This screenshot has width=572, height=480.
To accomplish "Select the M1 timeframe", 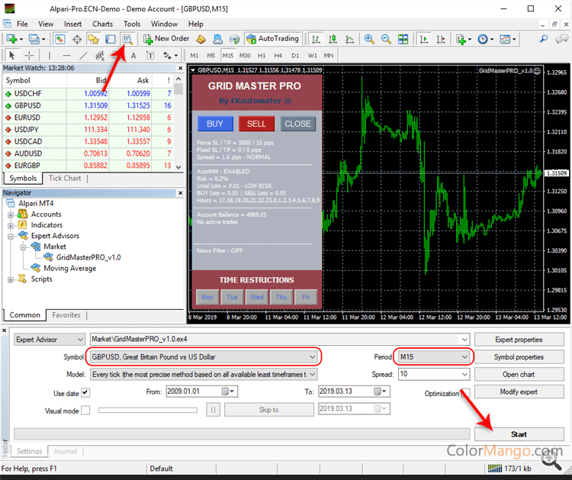I will tap(194, 56).
